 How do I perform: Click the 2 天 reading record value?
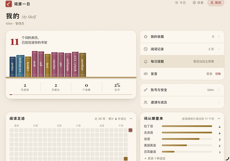pos(211,49)
